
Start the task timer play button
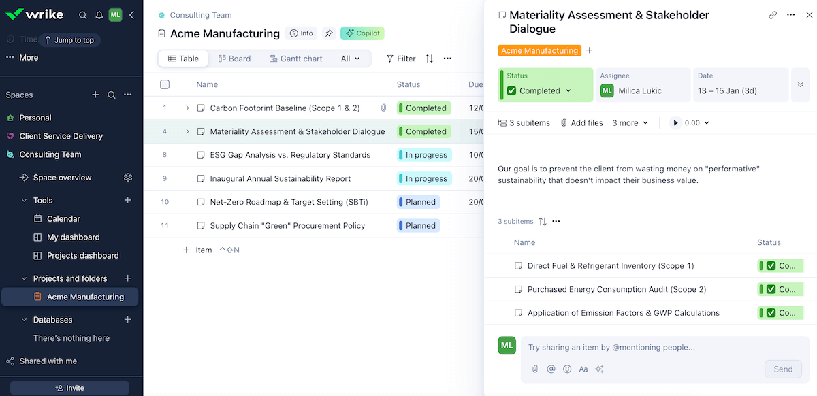pyautogui.click(x=675, y=123)
